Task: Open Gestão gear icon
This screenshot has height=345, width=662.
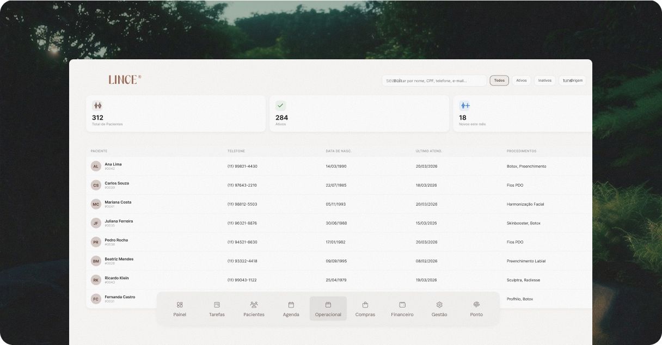Action: (439, 305)
